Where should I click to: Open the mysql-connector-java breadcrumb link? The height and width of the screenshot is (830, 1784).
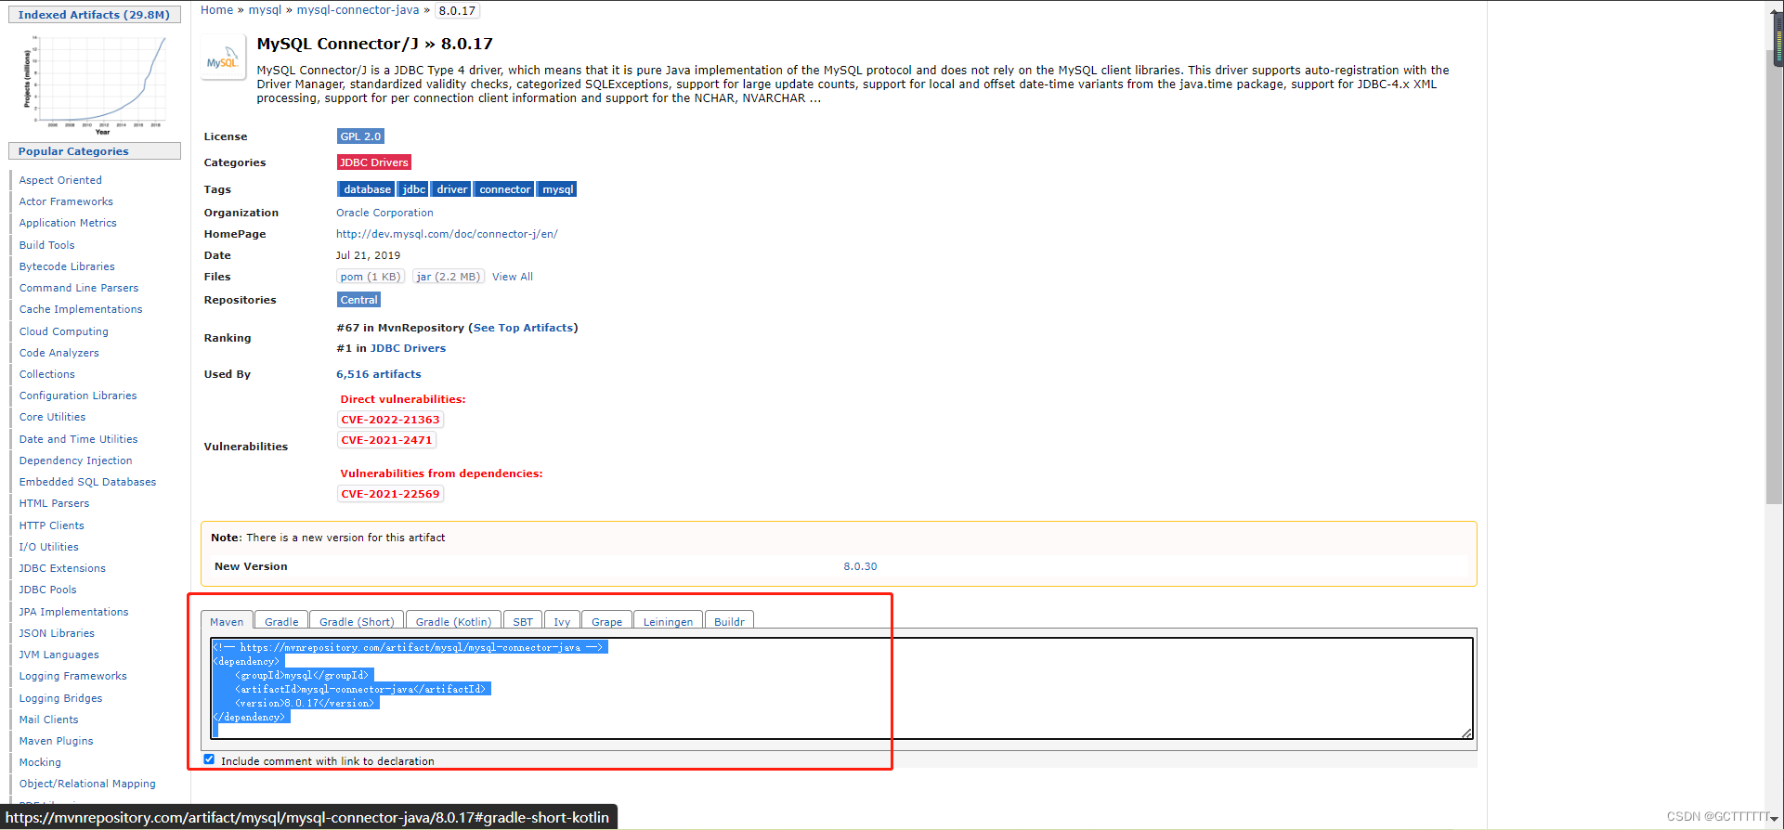358,10
